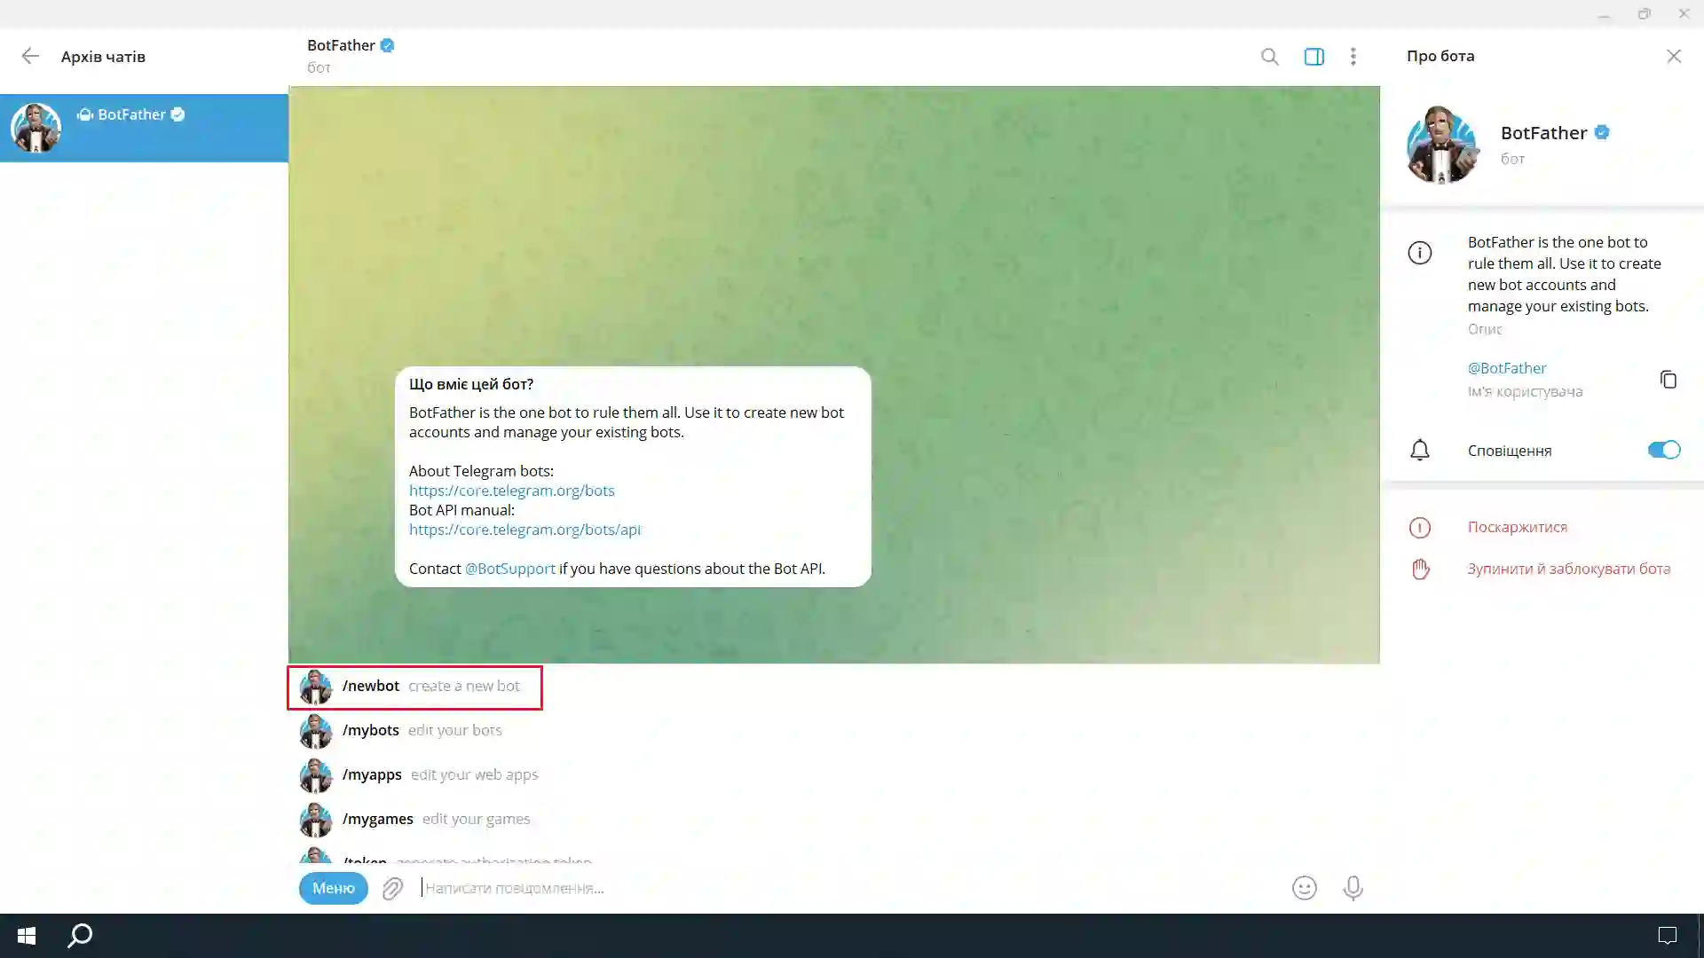Viewport: 1704px width, 958px height.
Task: Open the emoji picker smiley icon
Action: [1304, 888]
